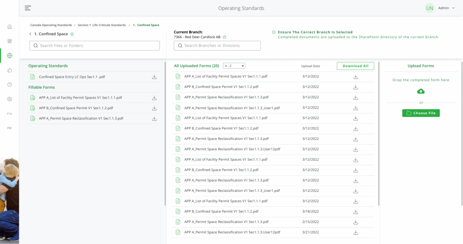The width and height of the screenshot is (463, 244).
Task: Click the home icon in sidebar
Action: tap(9, 27)
